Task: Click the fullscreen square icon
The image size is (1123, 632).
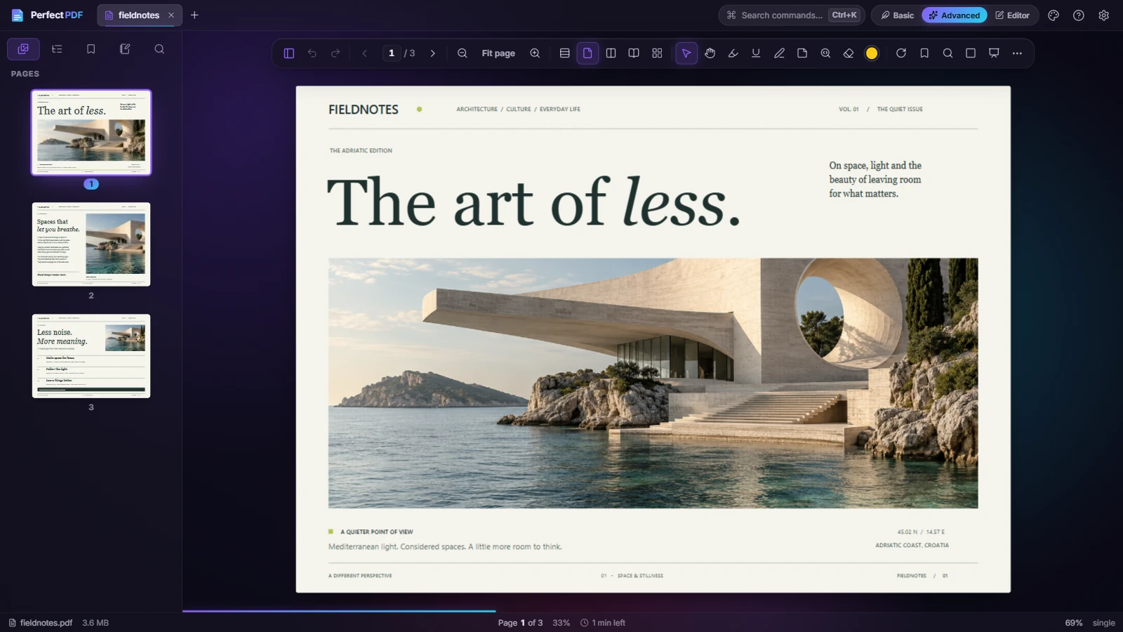Action: [971, 53]
